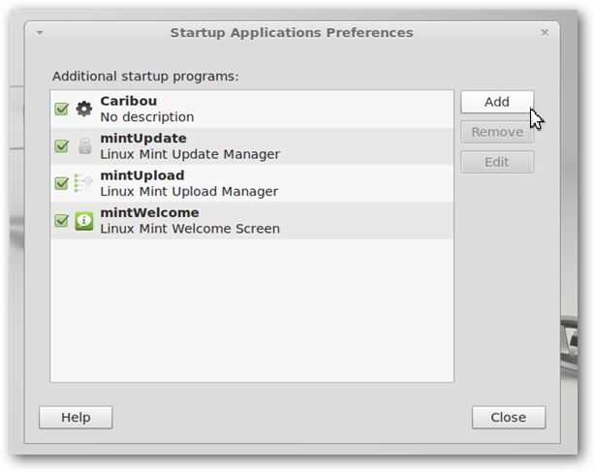Viewport: 595px width, 472px height.
Task: Select the "No description" text
Action: click(147, 117)
